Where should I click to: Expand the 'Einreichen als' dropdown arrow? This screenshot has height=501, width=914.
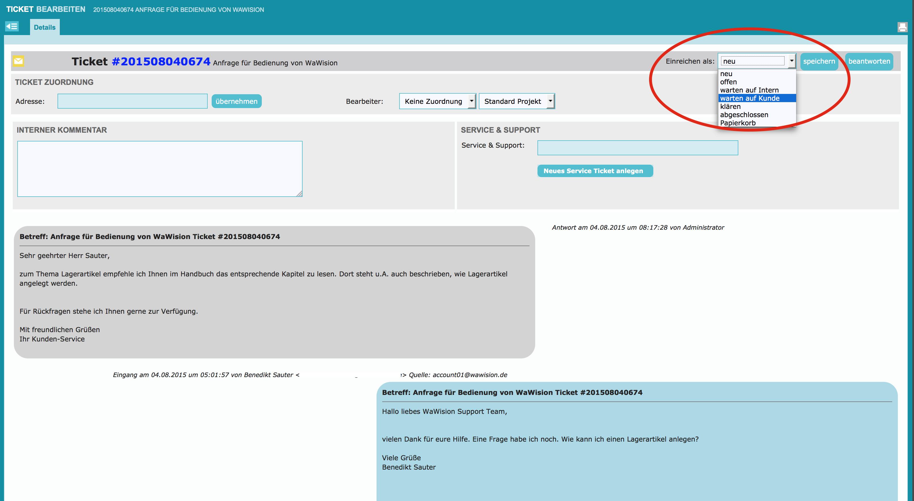791,61
